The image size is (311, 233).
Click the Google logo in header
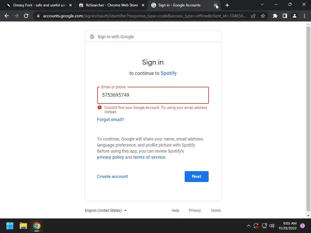(92, 37)
